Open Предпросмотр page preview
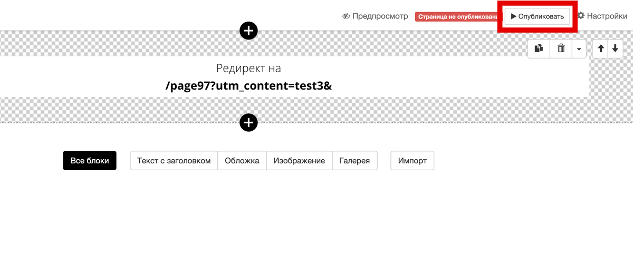Viewport: 633px width, 253px height. coord(375,16)
